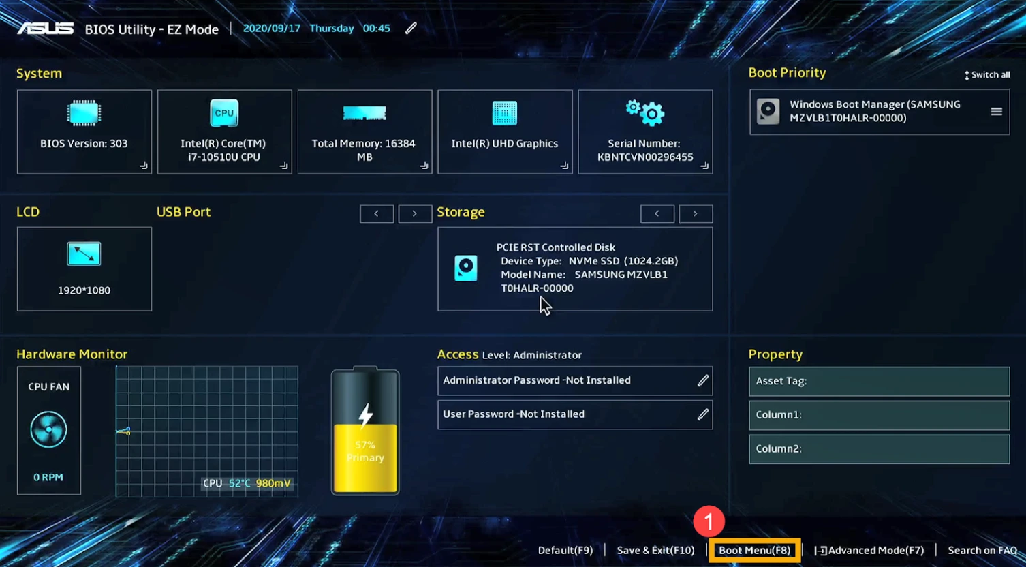Viewport: 1026px width, 567px height.
Task: Click the drag handle on the Windows Boot Manager entry
Action: [x=996, y=112]
